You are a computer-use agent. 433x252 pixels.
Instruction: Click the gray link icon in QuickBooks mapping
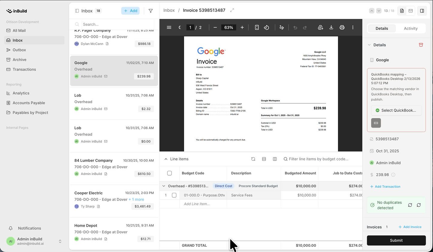coord(376,123)
